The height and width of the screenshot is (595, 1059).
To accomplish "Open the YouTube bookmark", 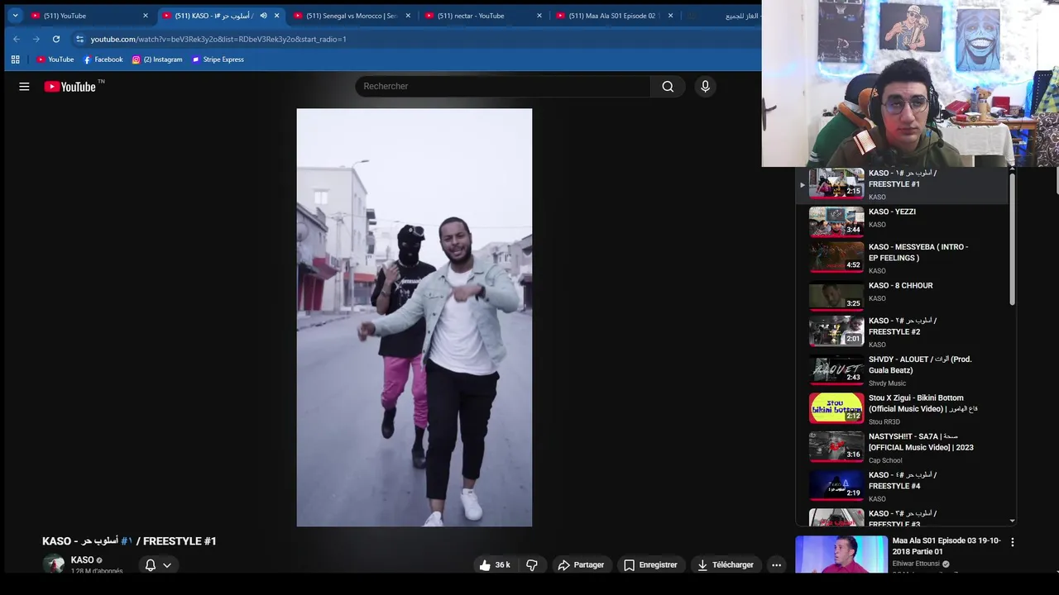I will point(55,59).
